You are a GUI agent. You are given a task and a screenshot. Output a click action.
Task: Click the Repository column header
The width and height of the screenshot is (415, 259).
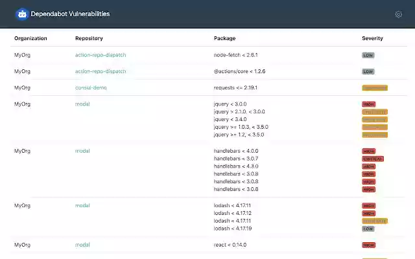click(x=89, y=38)
